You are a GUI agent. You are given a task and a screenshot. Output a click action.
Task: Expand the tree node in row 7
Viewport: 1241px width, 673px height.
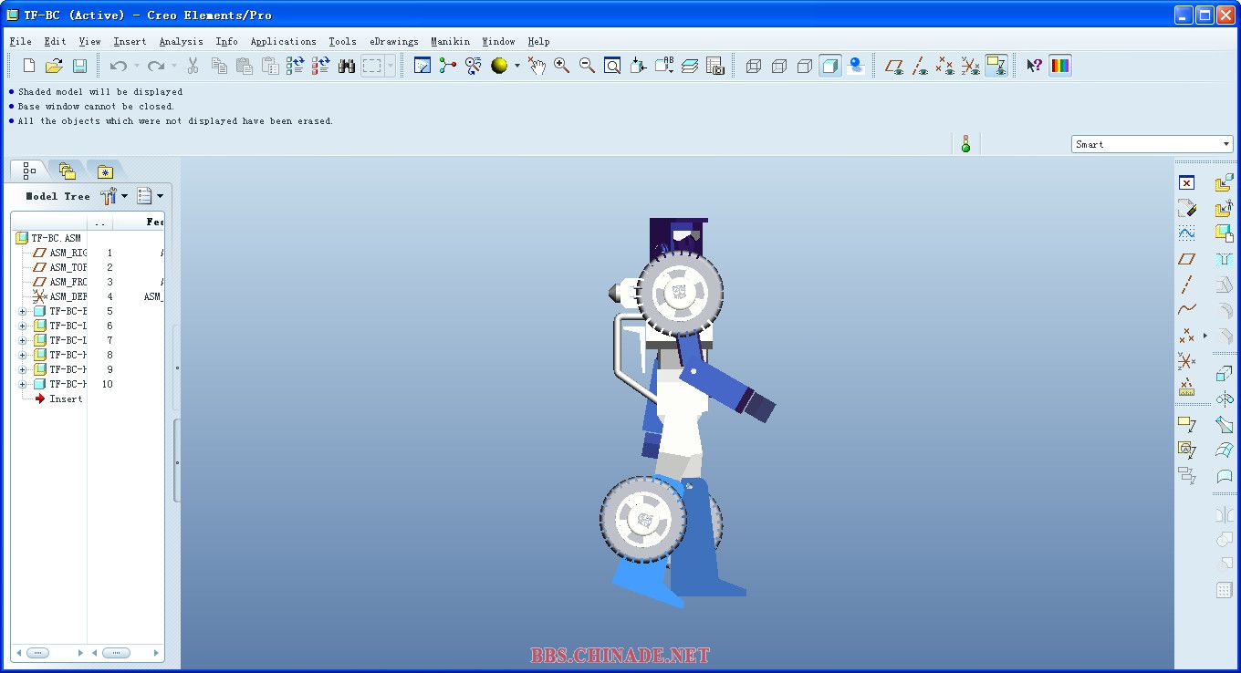coord(22,340)
